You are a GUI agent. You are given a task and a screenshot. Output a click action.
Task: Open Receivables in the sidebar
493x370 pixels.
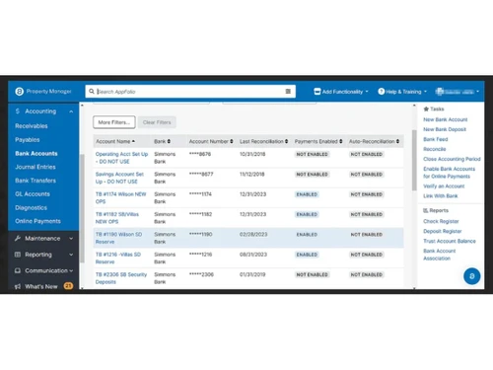coord(32,126)
